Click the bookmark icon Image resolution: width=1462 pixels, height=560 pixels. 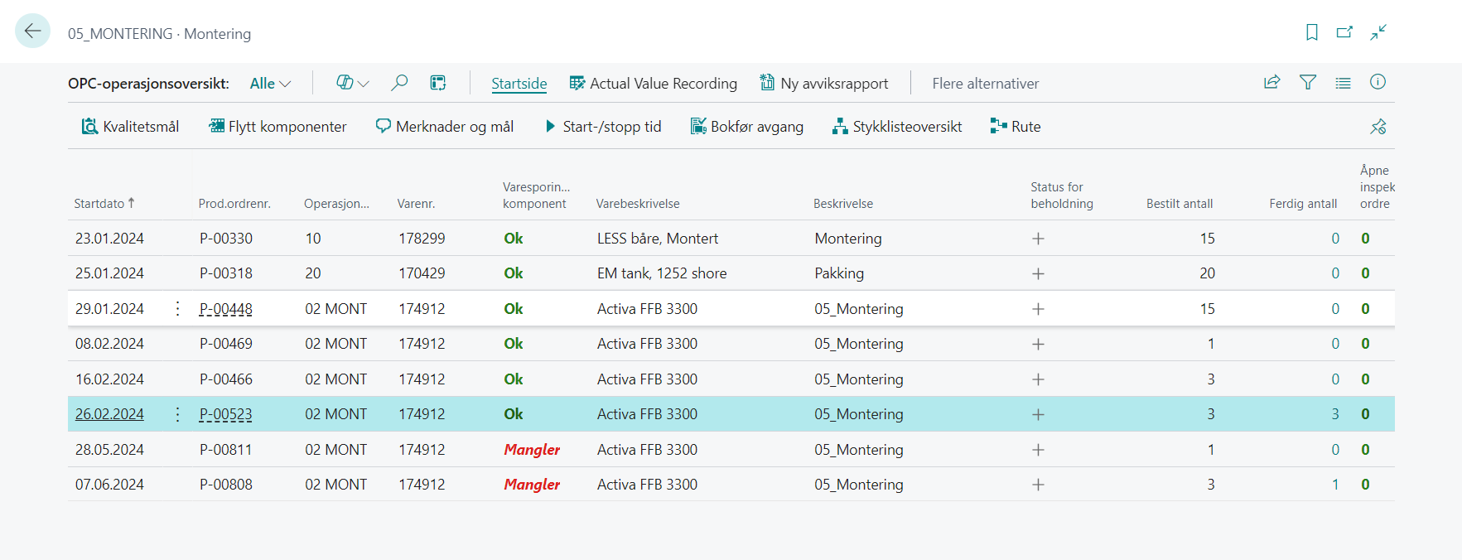(x=1311, y=32)
